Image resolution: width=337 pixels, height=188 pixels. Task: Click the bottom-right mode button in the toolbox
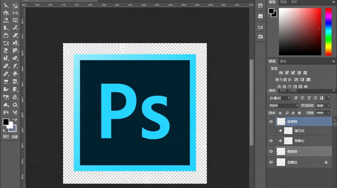coord(15,137)
